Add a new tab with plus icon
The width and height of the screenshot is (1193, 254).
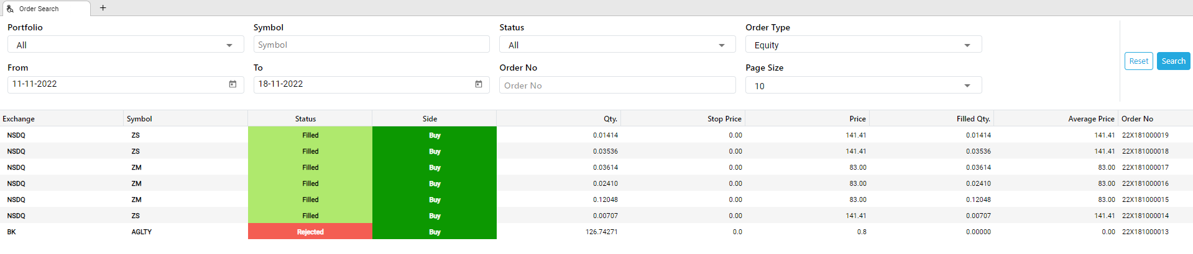[103, 8]
